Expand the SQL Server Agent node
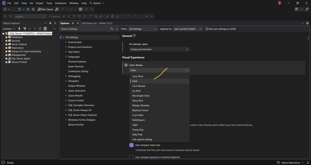The width and height of the screenshot is (311, 165). click(6, 59)
